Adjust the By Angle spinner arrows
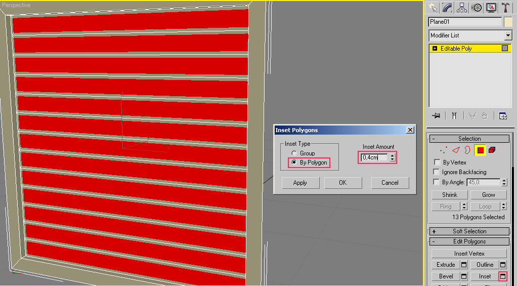Screen dimensions: 517x286 point(504,182)
